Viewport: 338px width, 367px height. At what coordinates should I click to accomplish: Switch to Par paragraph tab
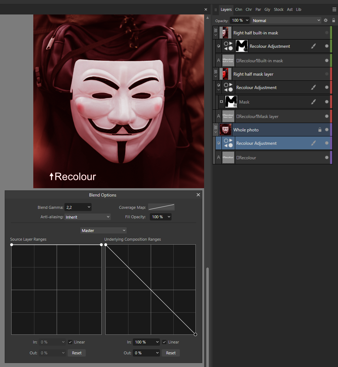click(258, 10)
